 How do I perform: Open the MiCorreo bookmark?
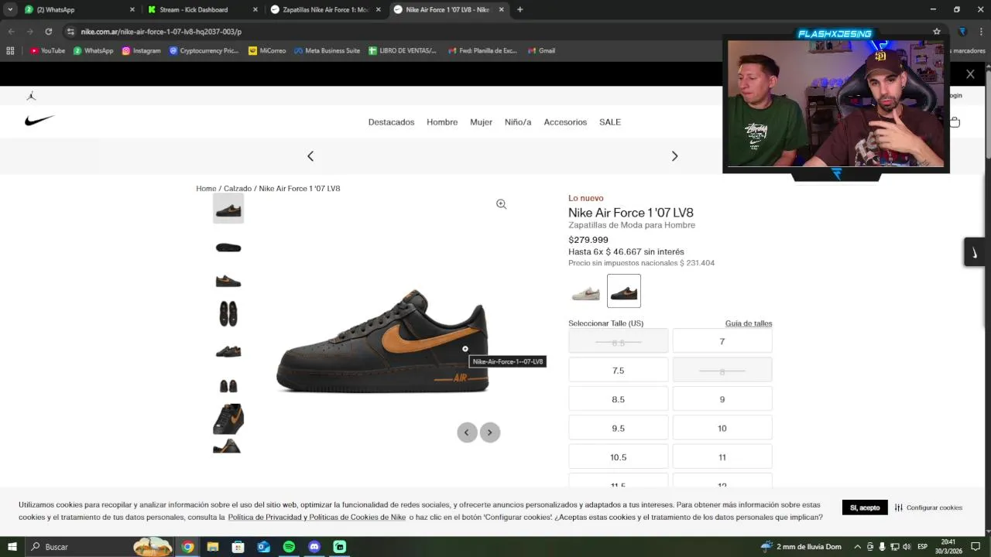[267, 51]
